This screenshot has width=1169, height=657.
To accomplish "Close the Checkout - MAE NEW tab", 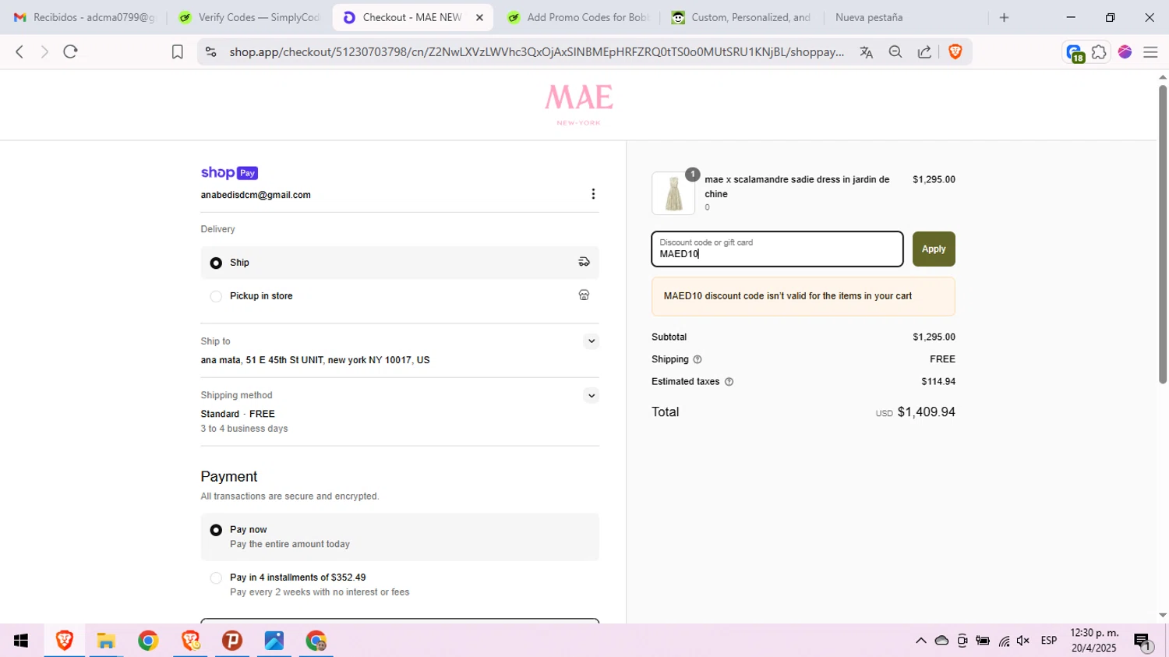I will (479, 17).
